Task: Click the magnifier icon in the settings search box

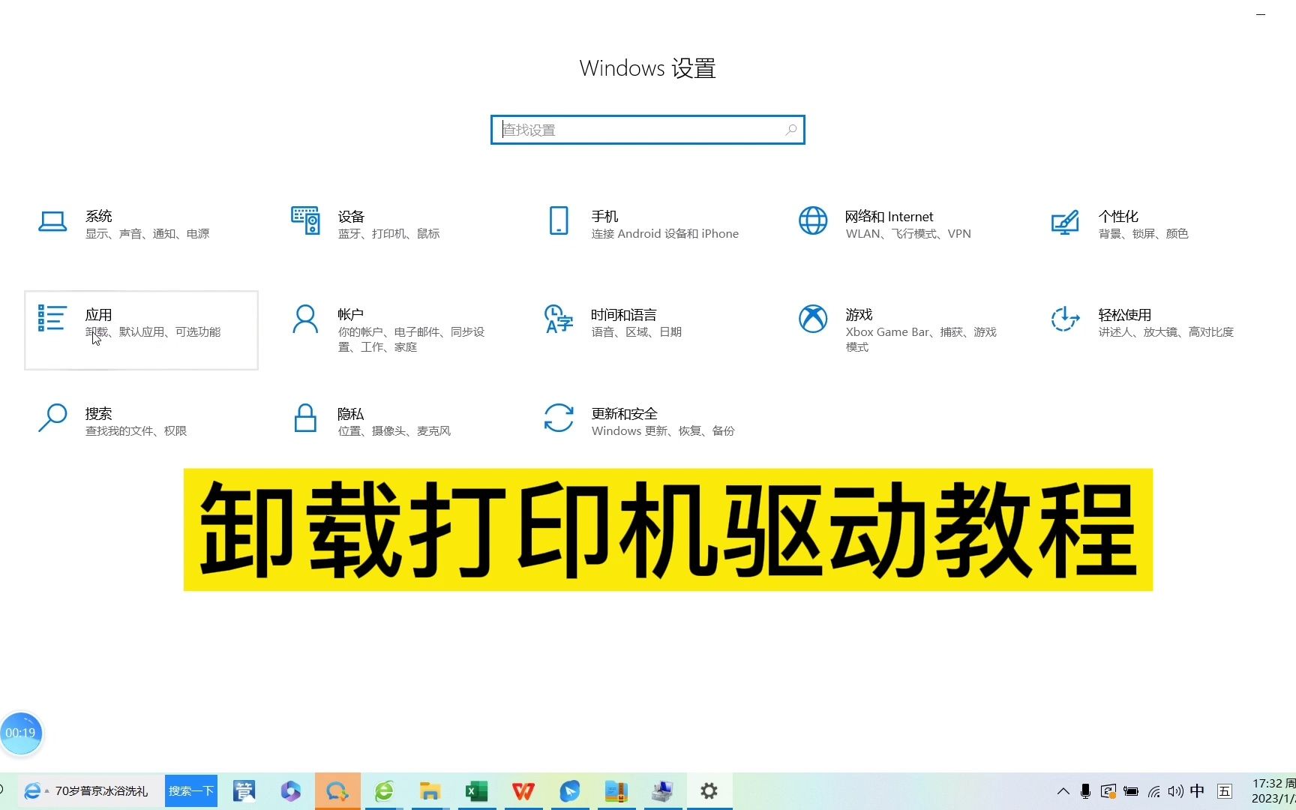Action: tap(790, 130)
